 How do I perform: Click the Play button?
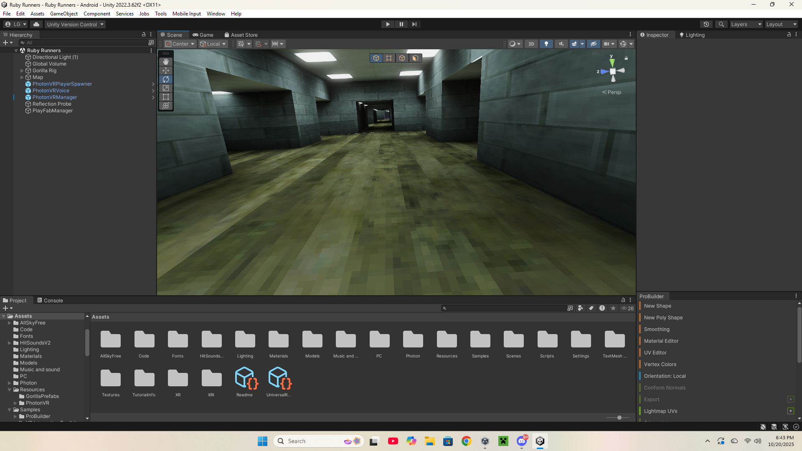[x=388, y=24]
